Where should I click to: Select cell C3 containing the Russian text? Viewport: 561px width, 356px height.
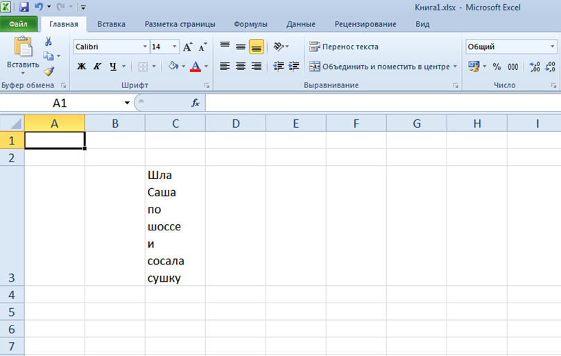click(175, 226)
